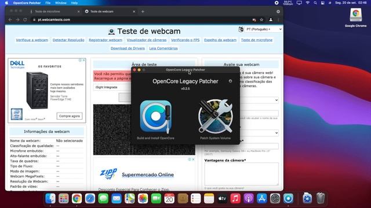Click Spotlight search icon in menu bar

click(x=315, y=3)
